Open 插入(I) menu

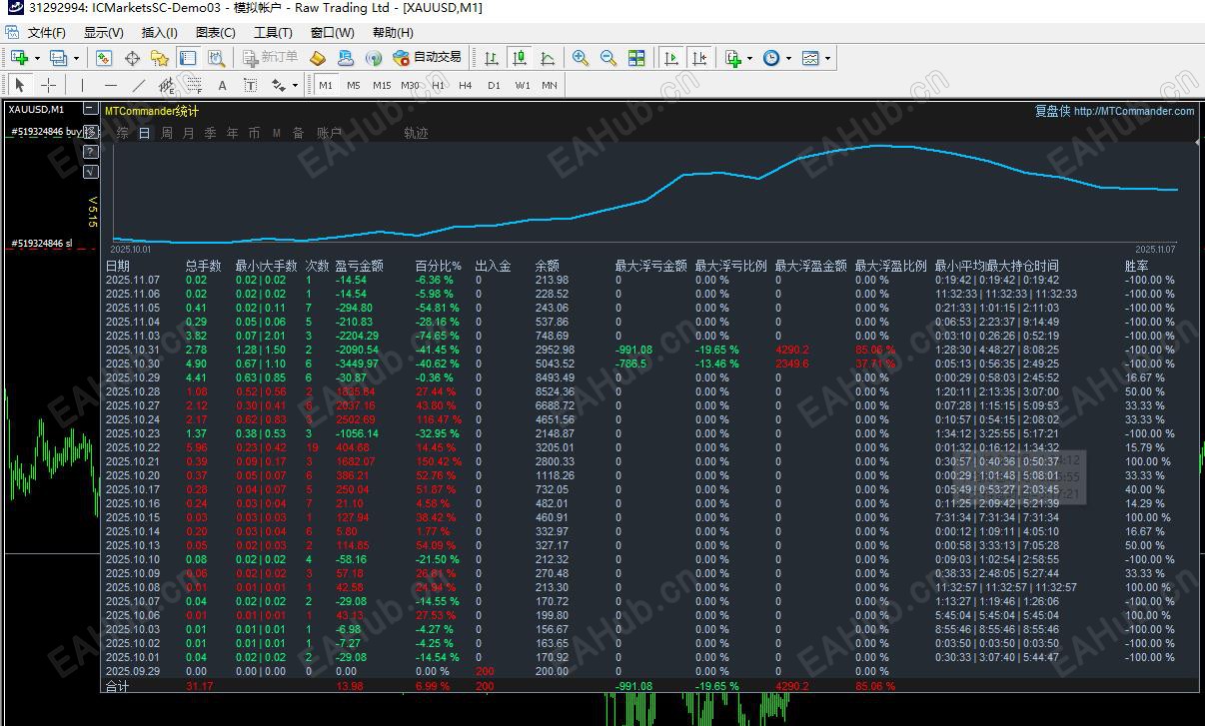(x=159, y=33)
